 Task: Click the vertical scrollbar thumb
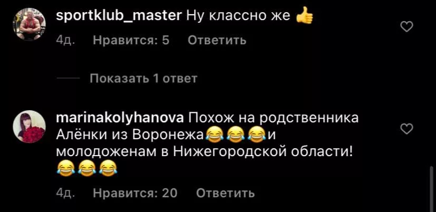pos(431,189)
